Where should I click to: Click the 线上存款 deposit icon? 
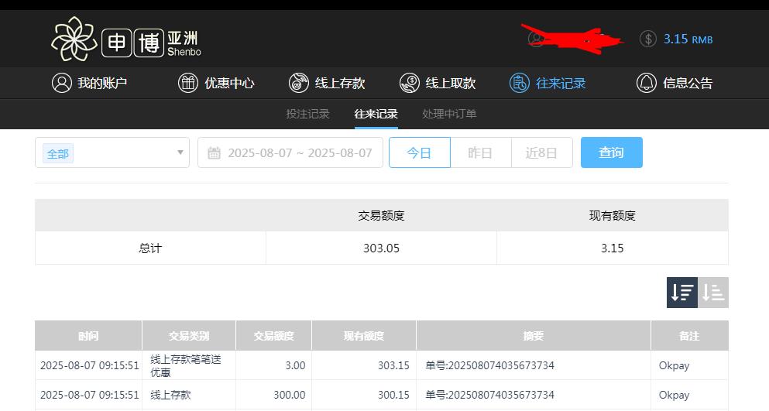click(299, 83)
